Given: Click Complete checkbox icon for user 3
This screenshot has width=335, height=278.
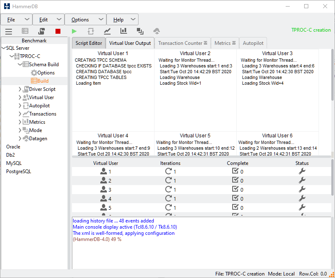Looking at the screenshot, I should pos(235,189).
